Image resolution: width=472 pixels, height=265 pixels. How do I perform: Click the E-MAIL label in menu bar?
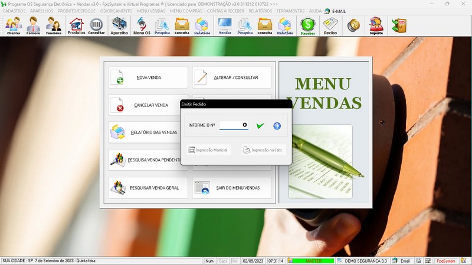point(339,11)
